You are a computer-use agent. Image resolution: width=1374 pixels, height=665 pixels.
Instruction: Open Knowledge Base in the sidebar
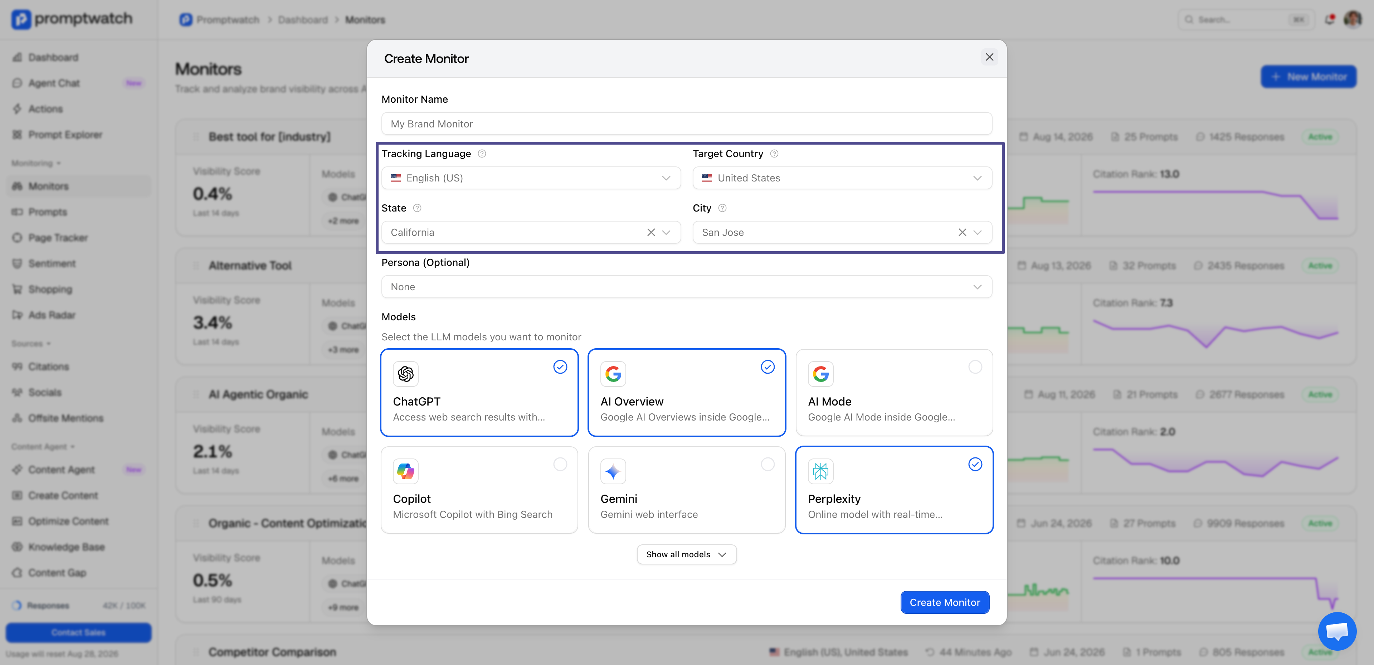point(78,547)
